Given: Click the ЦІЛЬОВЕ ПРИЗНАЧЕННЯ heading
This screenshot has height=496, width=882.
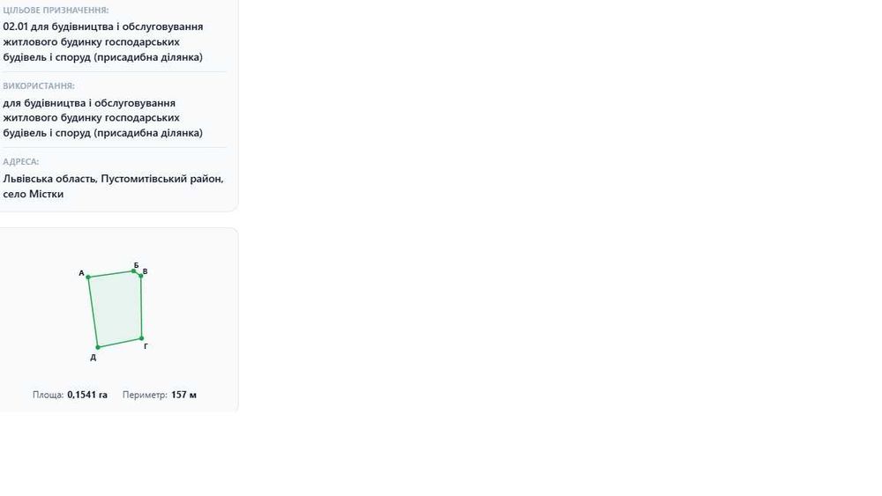Looking at the screenshot, I should pos(56,10).
